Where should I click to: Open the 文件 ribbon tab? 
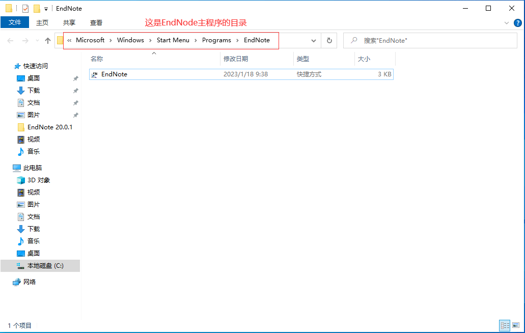[15, 22]
